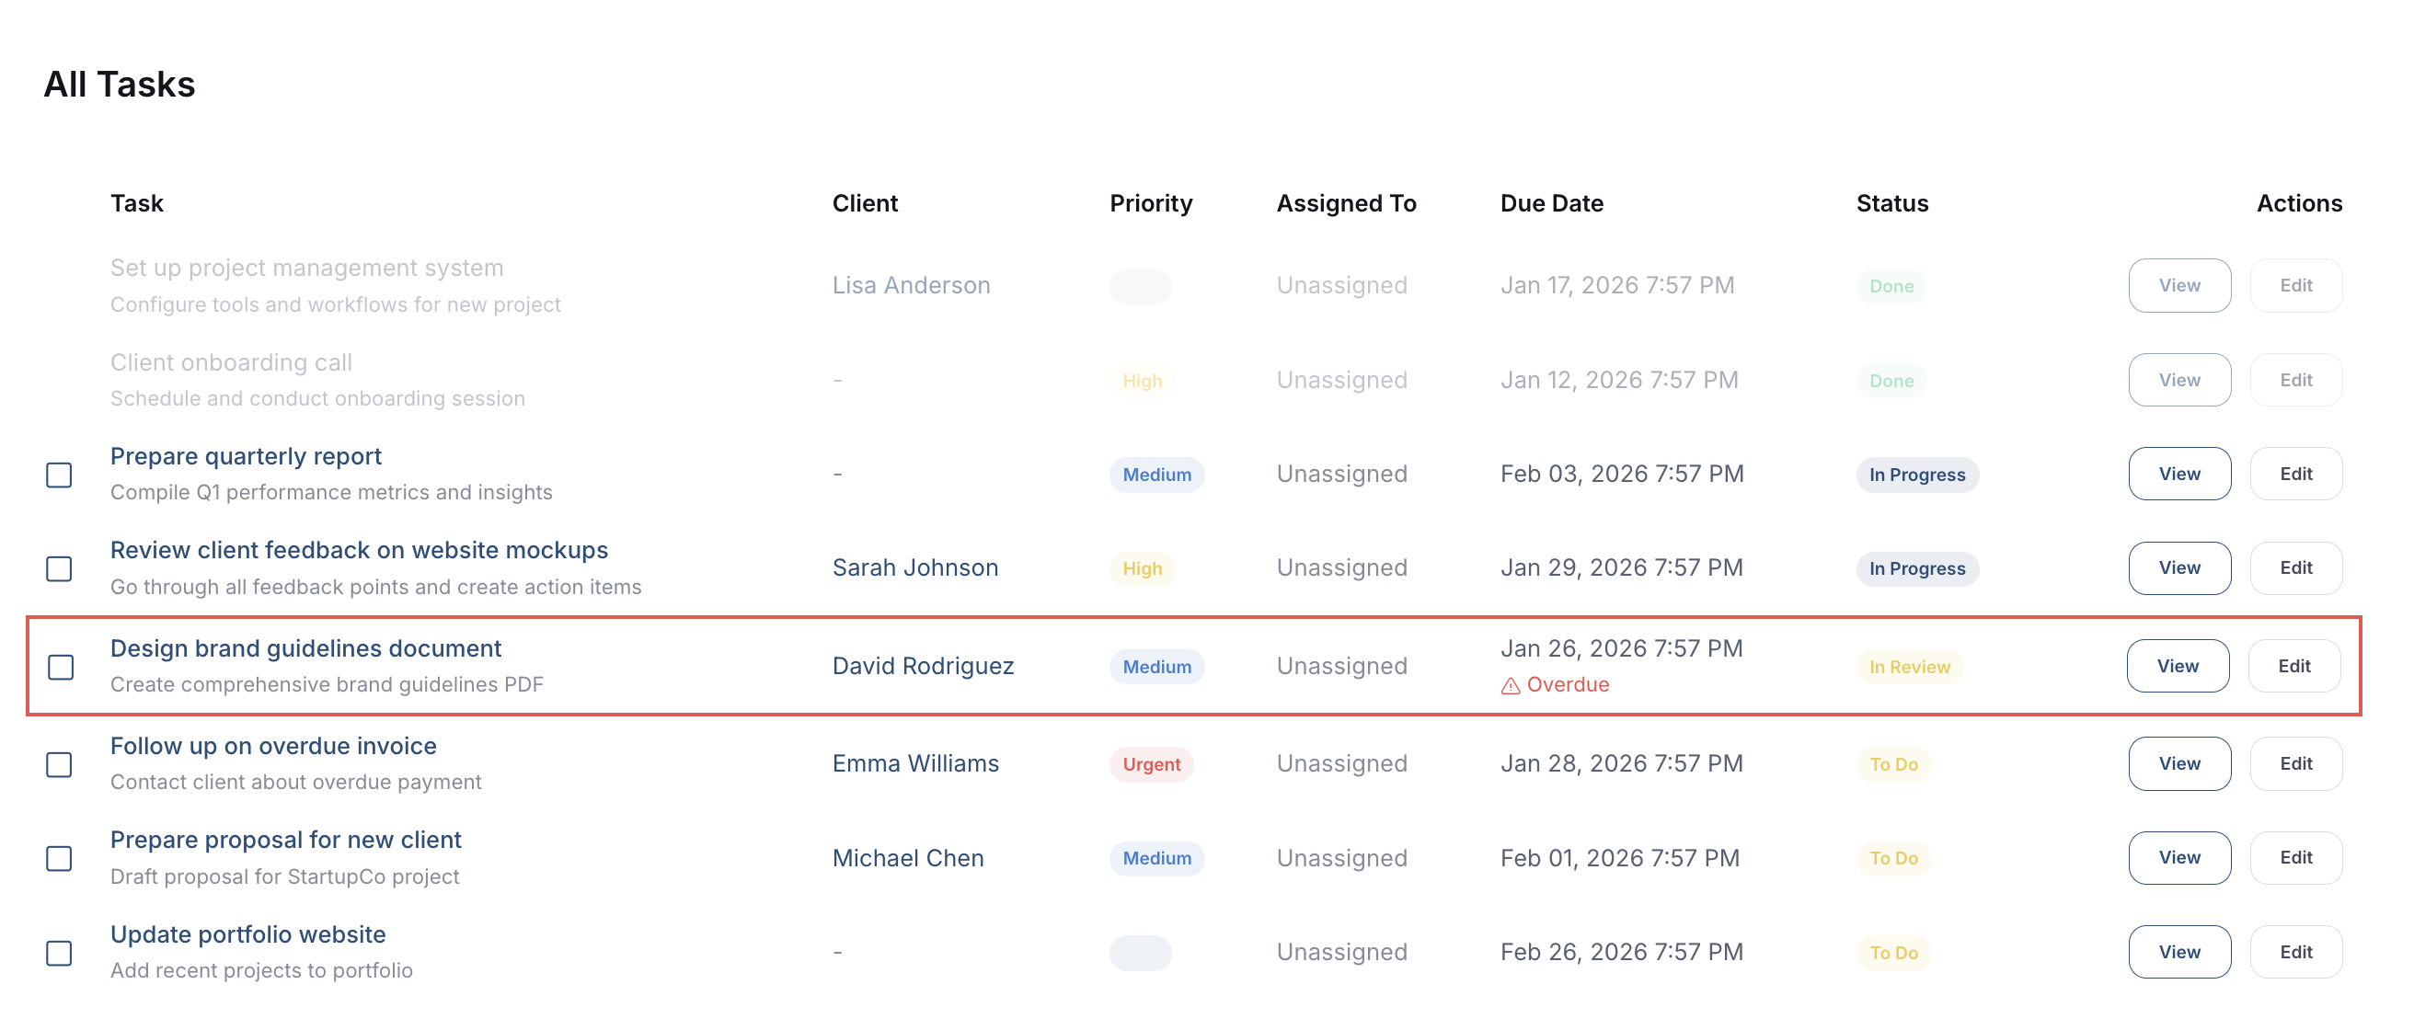2414x1019 pixels.
Task: Click the Urgent priority badge
Action: click(x=1151, y=764)
